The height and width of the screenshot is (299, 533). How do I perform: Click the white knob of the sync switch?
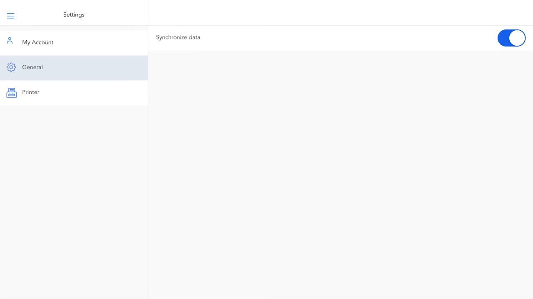point(517,38)
